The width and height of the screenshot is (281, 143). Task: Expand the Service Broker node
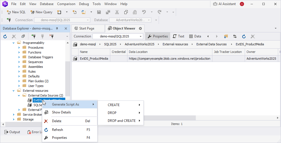click(x=14, y=115)
